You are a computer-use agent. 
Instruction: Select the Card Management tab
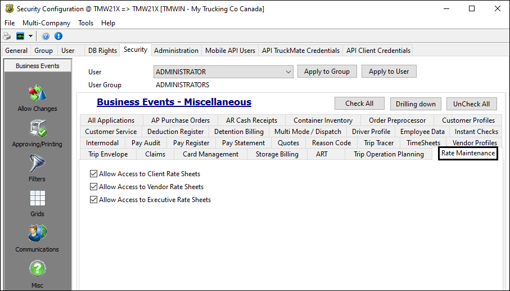pos(210,154)
